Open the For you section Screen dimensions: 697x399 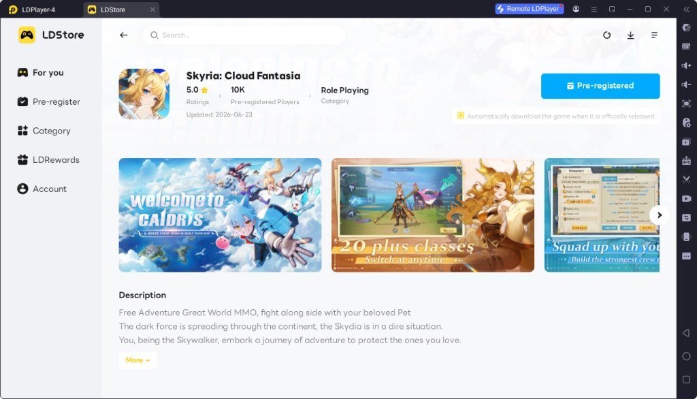click(40, 72)
